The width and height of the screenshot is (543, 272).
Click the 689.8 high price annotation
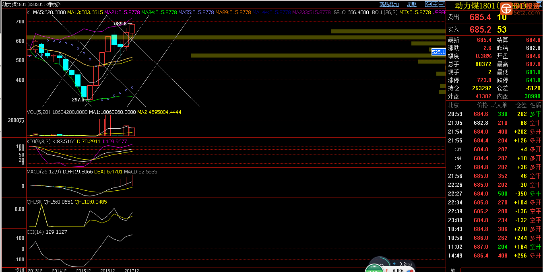click(x=120, y=24)
